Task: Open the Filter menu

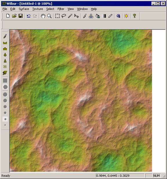Action: tap(61, 9)
